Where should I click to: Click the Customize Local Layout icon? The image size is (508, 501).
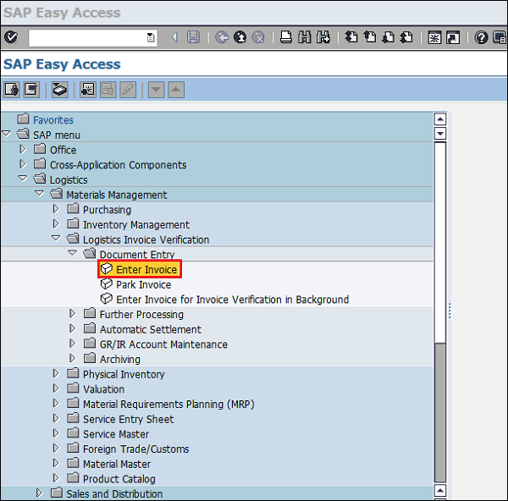[x=500, y=37]
